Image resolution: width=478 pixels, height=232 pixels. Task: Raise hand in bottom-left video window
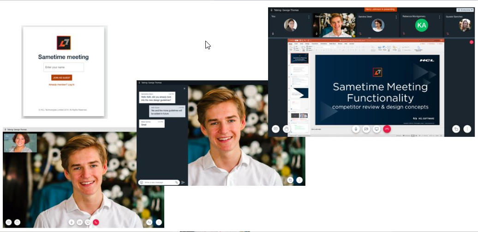pos(18,222)
